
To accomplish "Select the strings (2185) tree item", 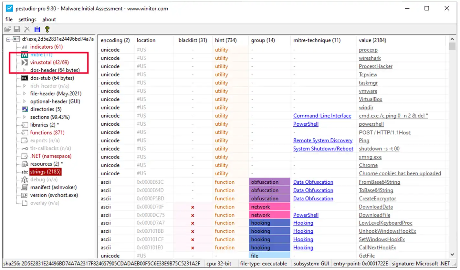I will [45, 172].
